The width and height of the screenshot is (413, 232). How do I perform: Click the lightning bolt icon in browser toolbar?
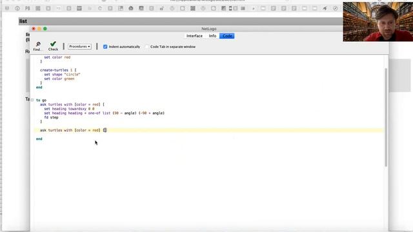point(325,8)
